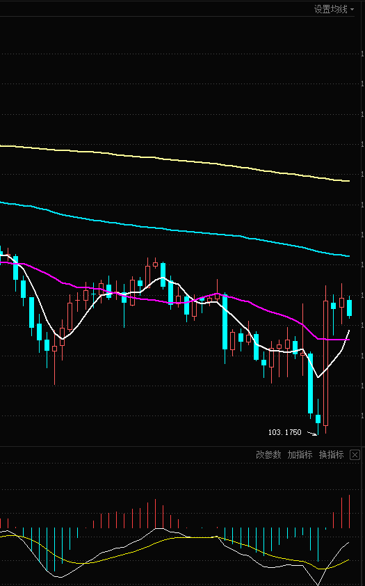The image size is (365, 586).
Task: Click the small cyan candle at the 103.1750 low
Action: click(318, 418)
